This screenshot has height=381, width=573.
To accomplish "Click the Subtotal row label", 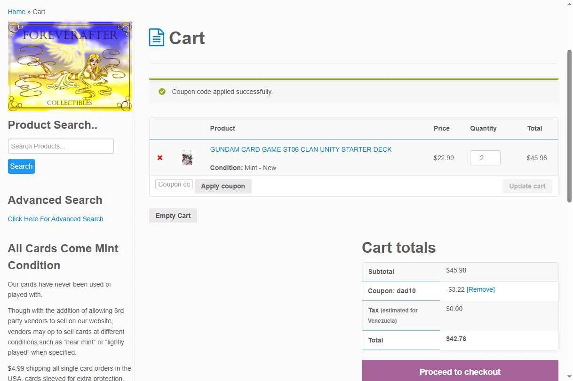I will (381, 272).
